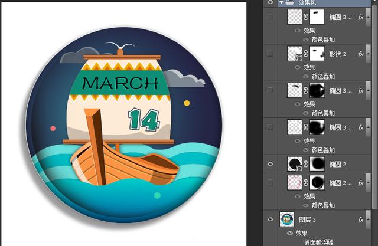Image resolution: width=378 pixels, height=246 pixels.
Task: Show the hidden 形状 2 layer
Action: 271,54
